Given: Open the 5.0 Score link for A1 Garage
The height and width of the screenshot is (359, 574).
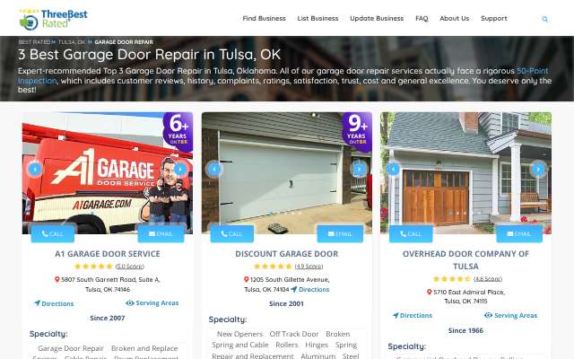Looking at the screenshot, I should click(x=129, y=267).
